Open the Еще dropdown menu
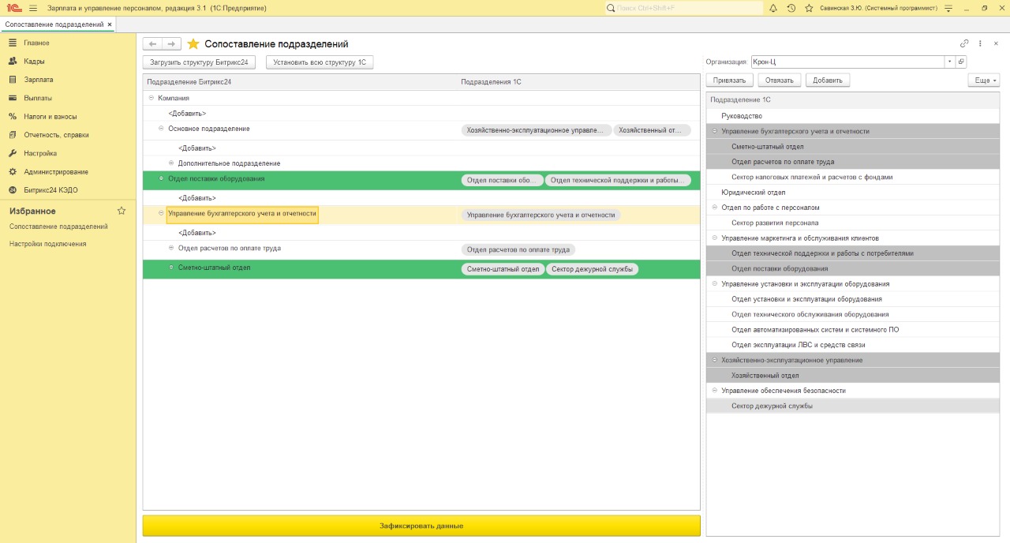This screenshot has height=543, width=1010. click(984, 80)
